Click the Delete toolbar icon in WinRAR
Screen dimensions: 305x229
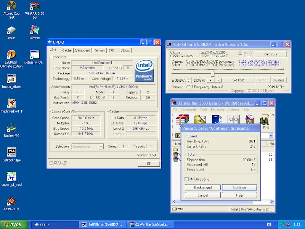250,119
